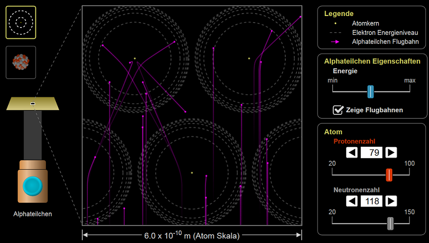Click the Protonenzahl value field showing 79
This screenshot has height=243, width=429.
pos(372,153)
